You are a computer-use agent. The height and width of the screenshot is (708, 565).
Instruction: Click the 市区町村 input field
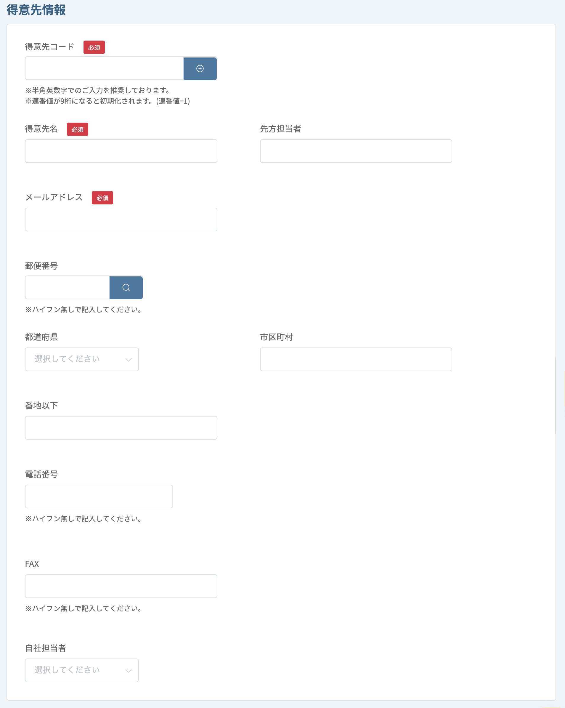click(356, 359)
